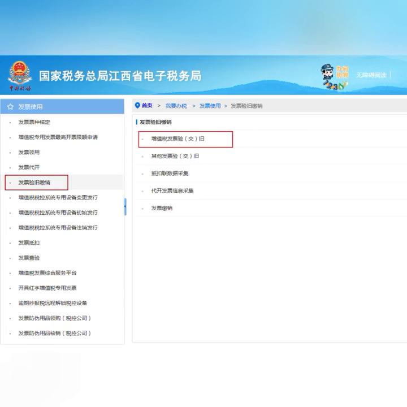407x407 pixels.
Task: Click the national tax emblem logo
Action: [x=20, y=76]
